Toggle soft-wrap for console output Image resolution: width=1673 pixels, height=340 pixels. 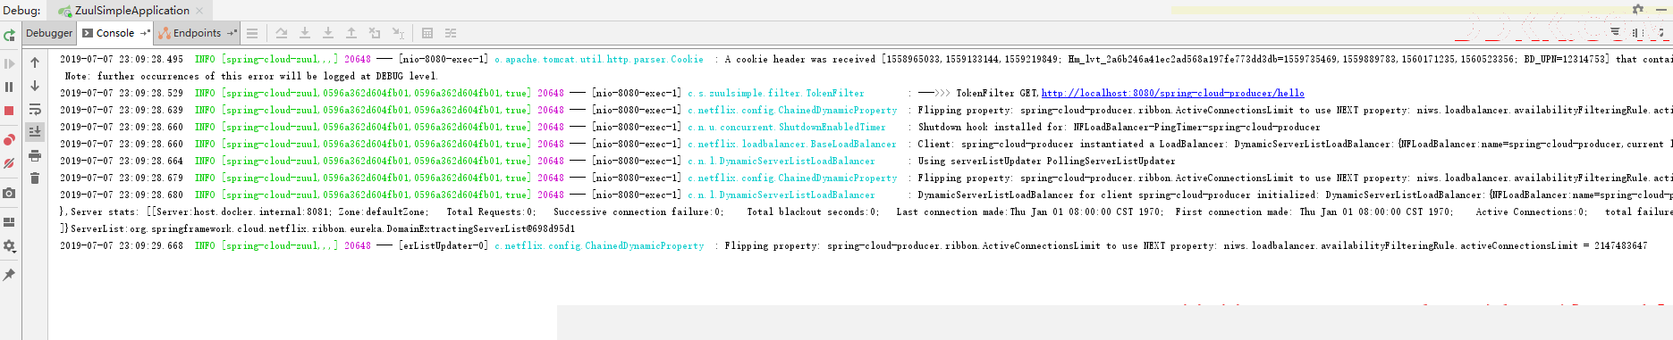35,109
